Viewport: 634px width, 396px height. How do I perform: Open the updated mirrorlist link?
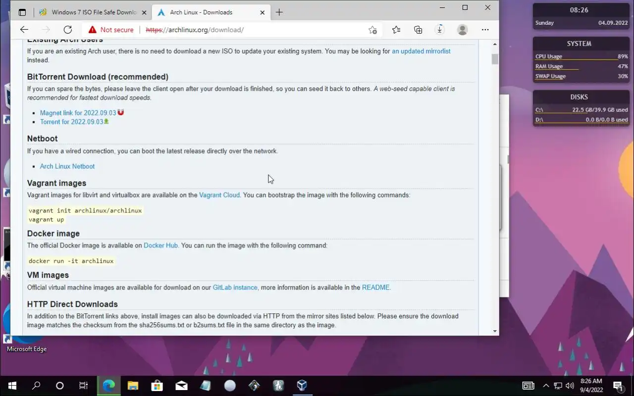(421, 51)
